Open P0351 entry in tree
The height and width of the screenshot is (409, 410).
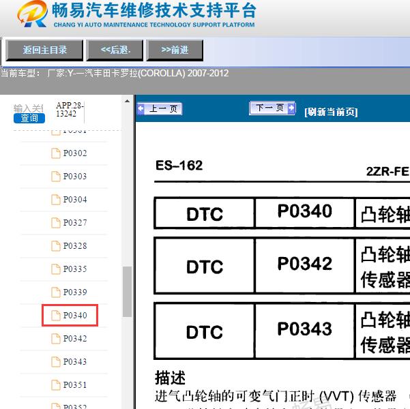point(75,385)
